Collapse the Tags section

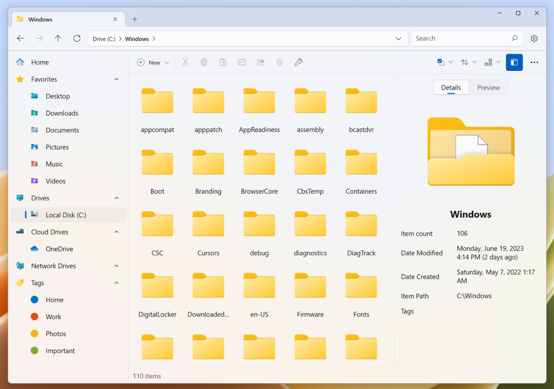pos(117,283)
